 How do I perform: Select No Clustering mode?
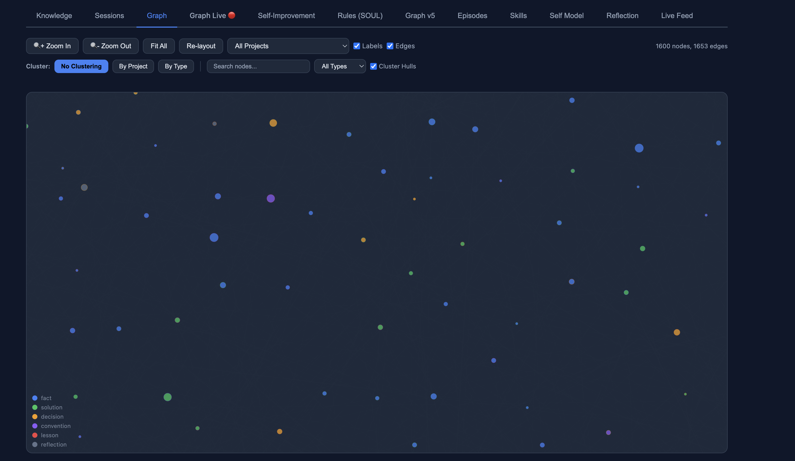tap(81, 66)
